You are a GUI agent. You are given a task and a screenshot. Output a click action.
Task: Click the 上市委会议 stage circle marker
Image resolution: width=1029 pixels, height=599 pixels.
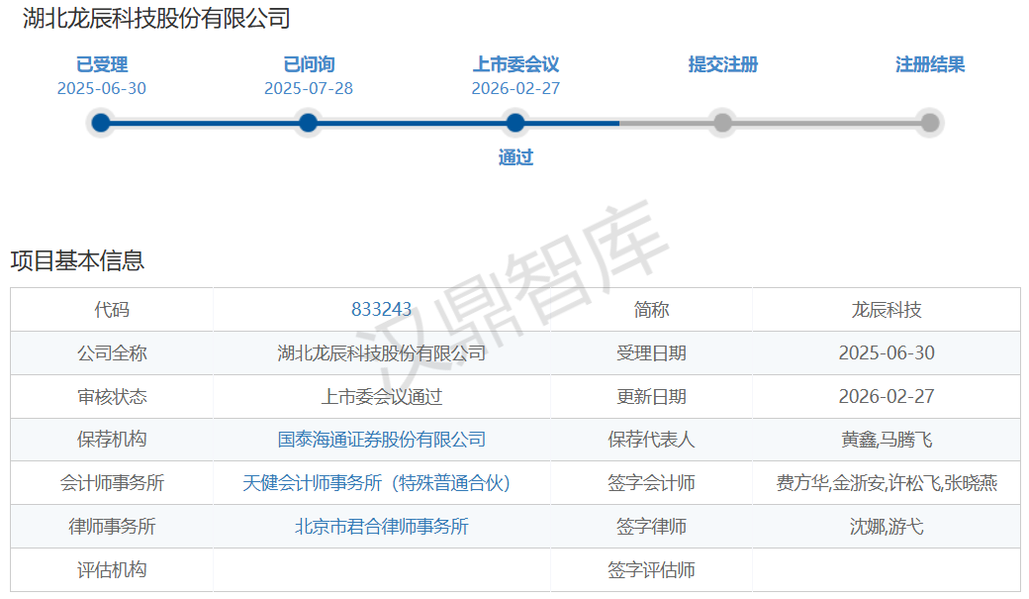tap(514, 123)
